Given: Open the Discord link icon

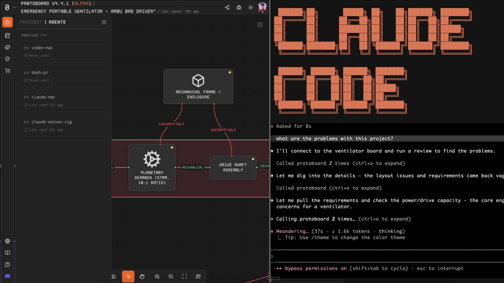Looking at the screenshot, I should [x=8, y=276].
